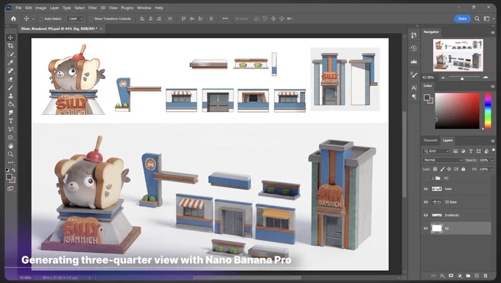Select the Eyedropper tool

[x=10, y=63]
